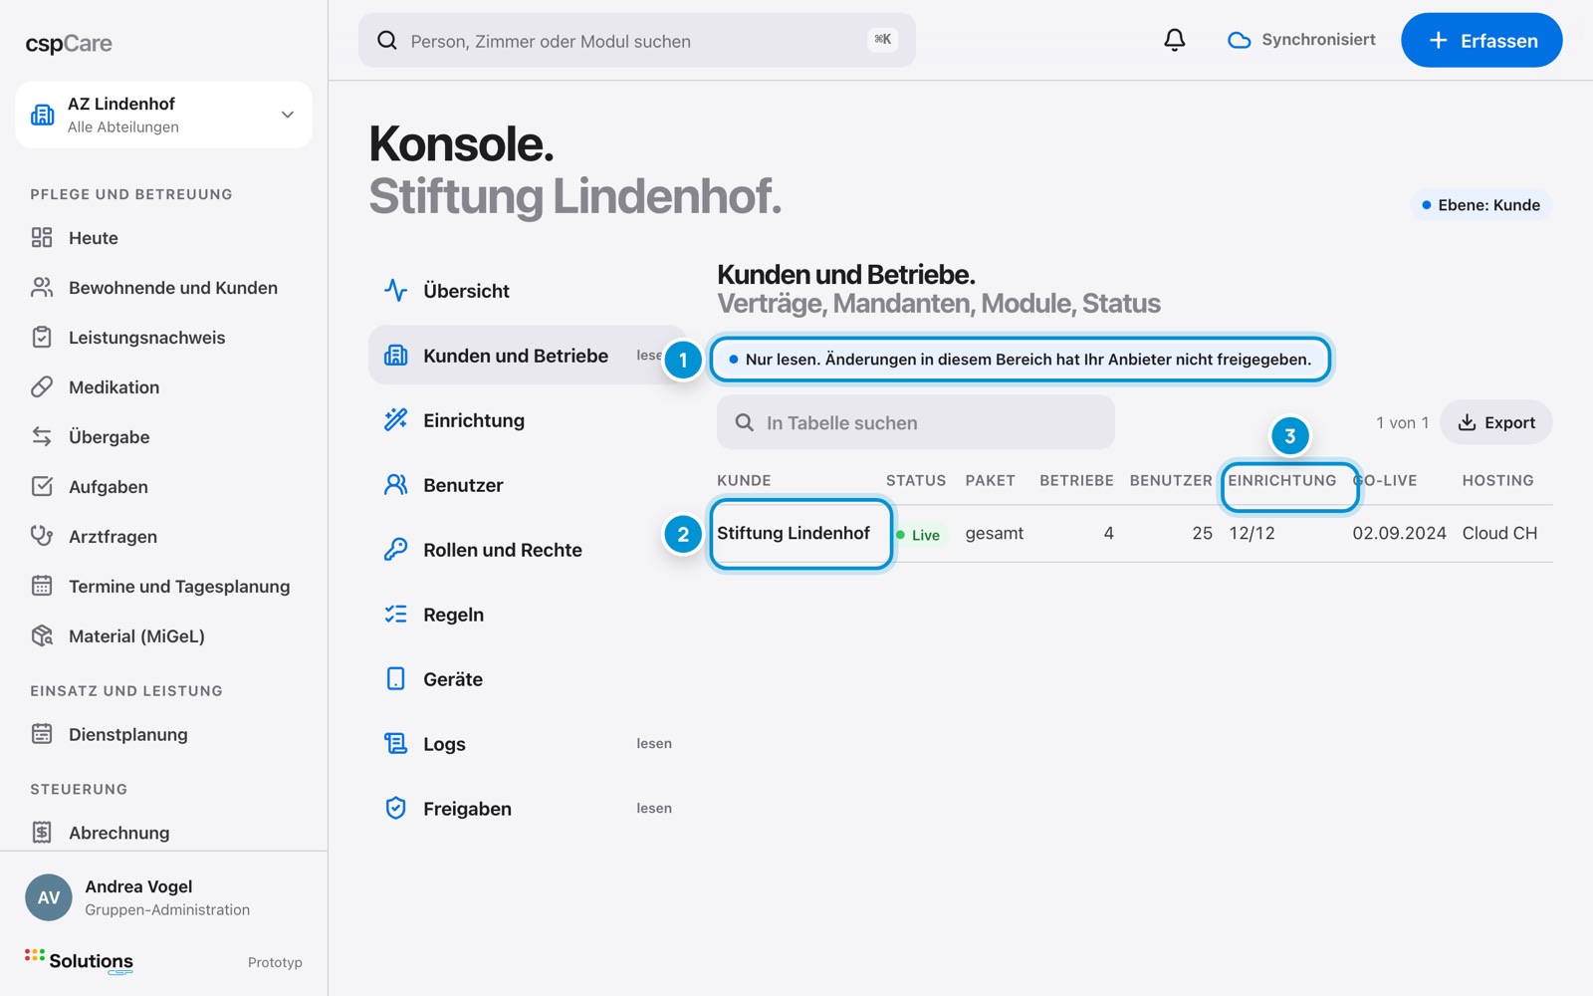The width and height of the screenshot is (1593, 996).
Task: Click the Live status badge
Action: pos(919,535)
